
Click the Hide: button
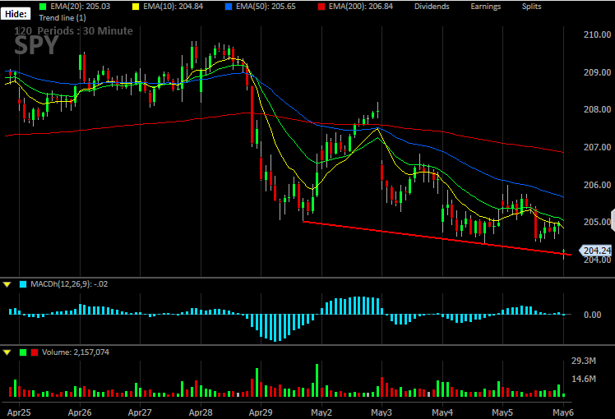[16, 14]
